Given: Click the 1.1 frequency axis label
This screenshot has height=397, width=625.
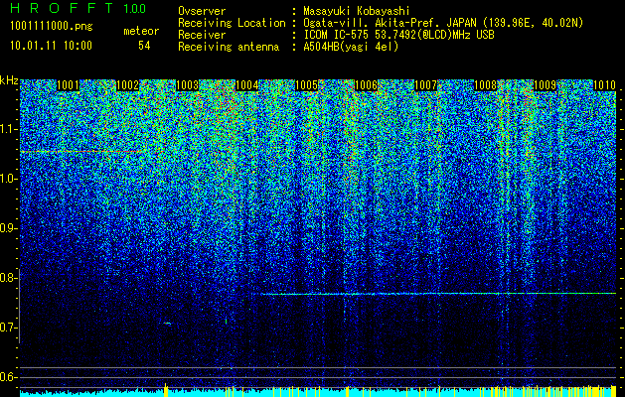Looking at the screenshot, I should click(8, 129).
